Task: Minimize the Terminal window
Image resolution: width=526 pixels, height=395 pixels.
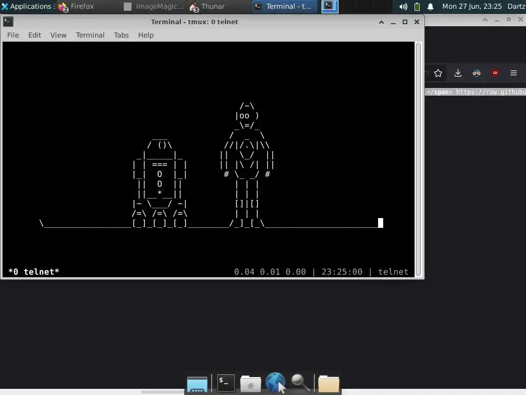Action: [x=393, y=22]
